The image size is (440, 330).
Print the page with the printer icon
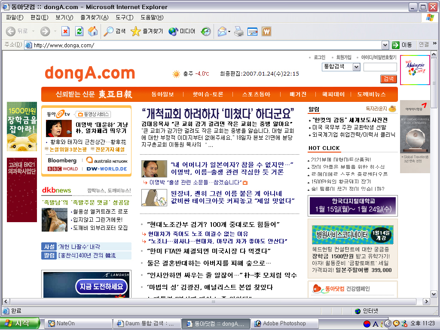(x=239, y=31)
